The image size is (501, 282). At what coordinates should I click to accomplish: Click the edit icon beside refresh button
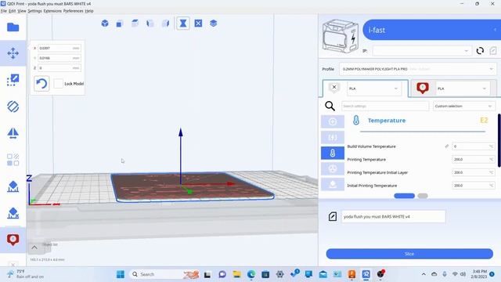coord(493,51)
